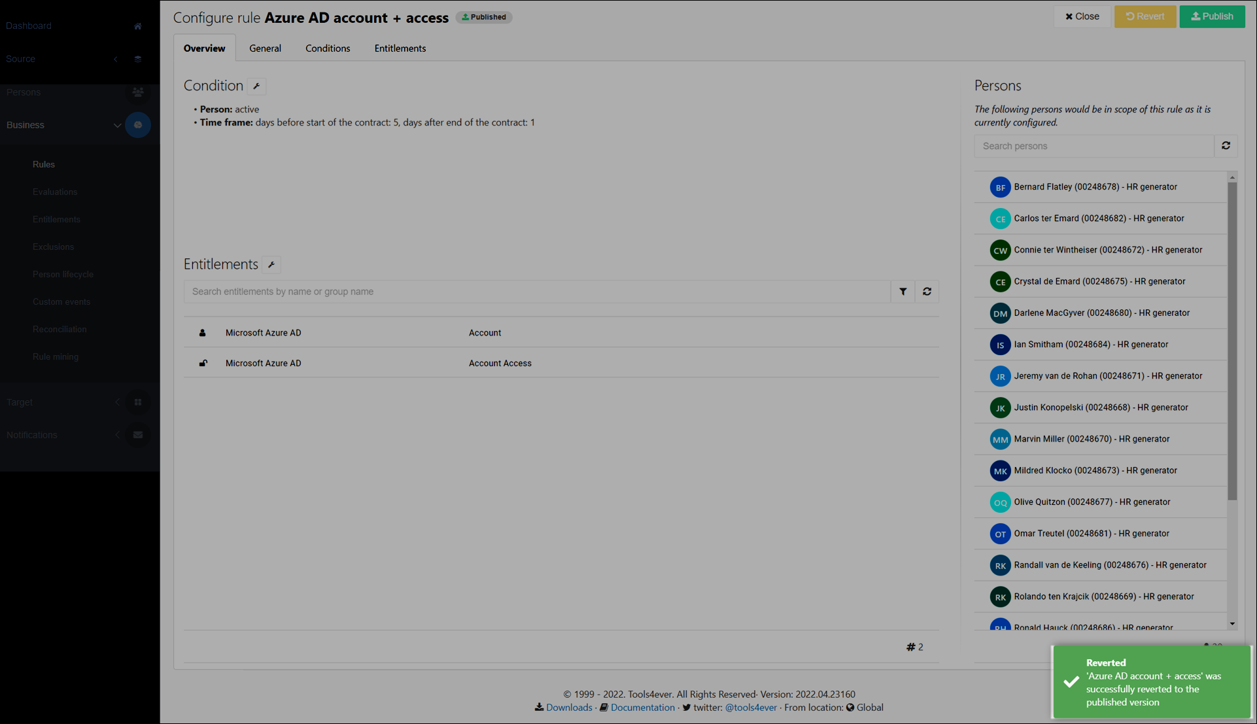Click the Target grid icon

[137, 402]
